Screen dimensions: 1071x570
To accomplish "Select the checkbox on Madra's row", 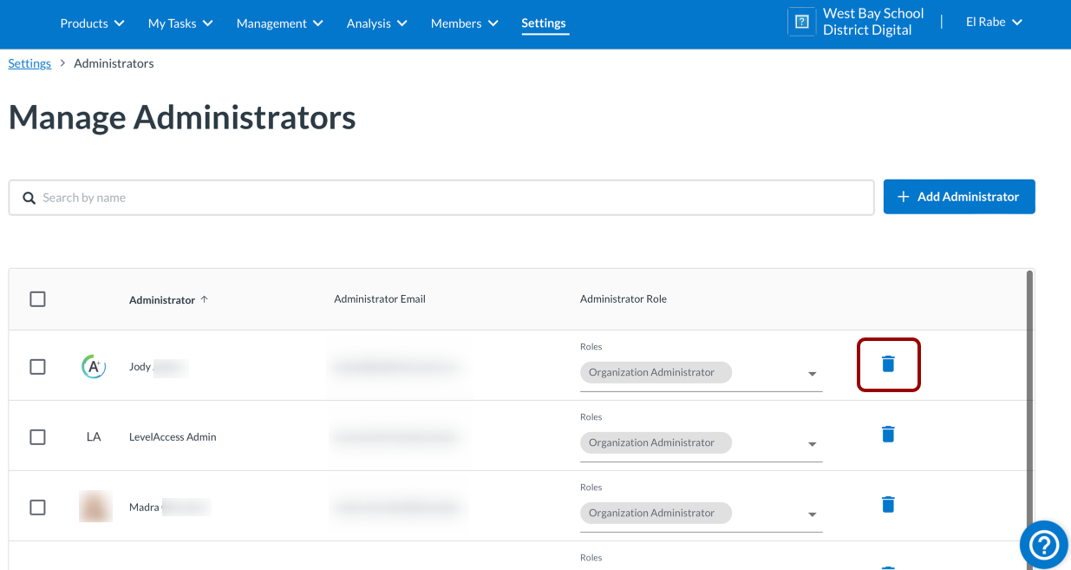I will (x=37, y=507).
